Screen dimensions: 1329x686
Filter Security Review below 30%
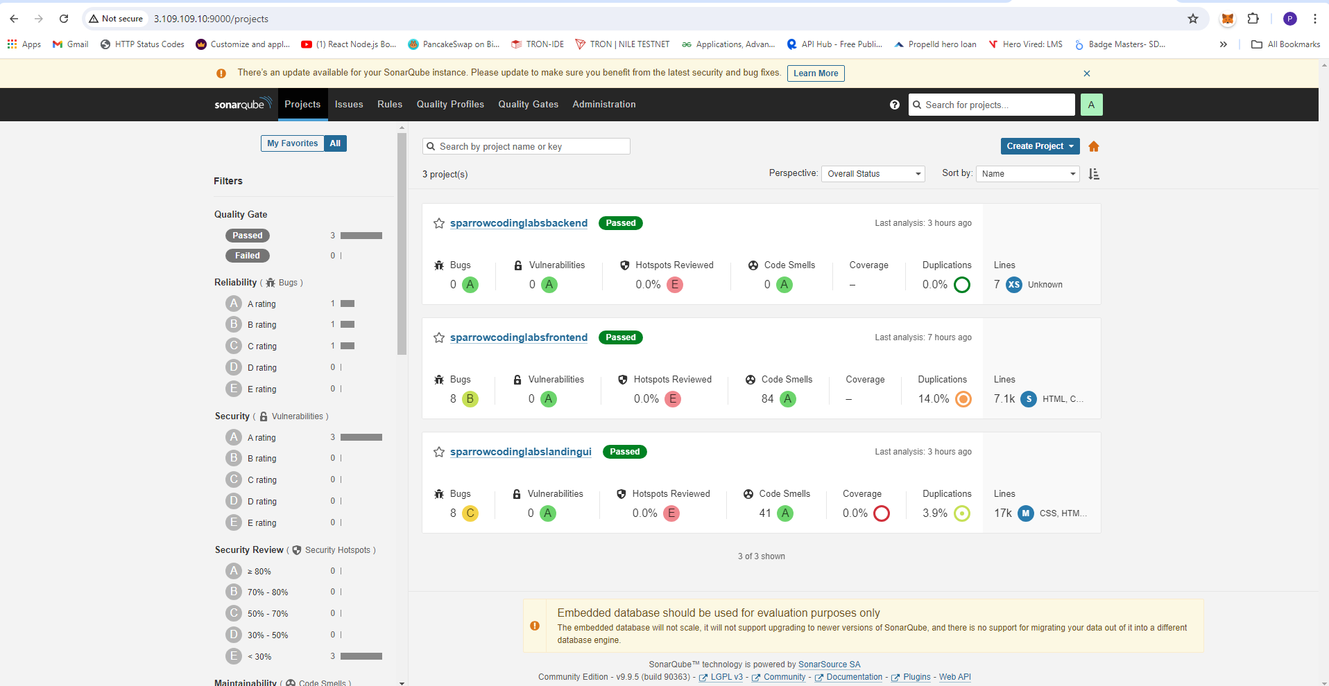point(249,656)
